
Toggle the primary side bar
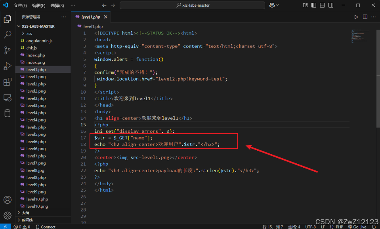pos(313,5)
